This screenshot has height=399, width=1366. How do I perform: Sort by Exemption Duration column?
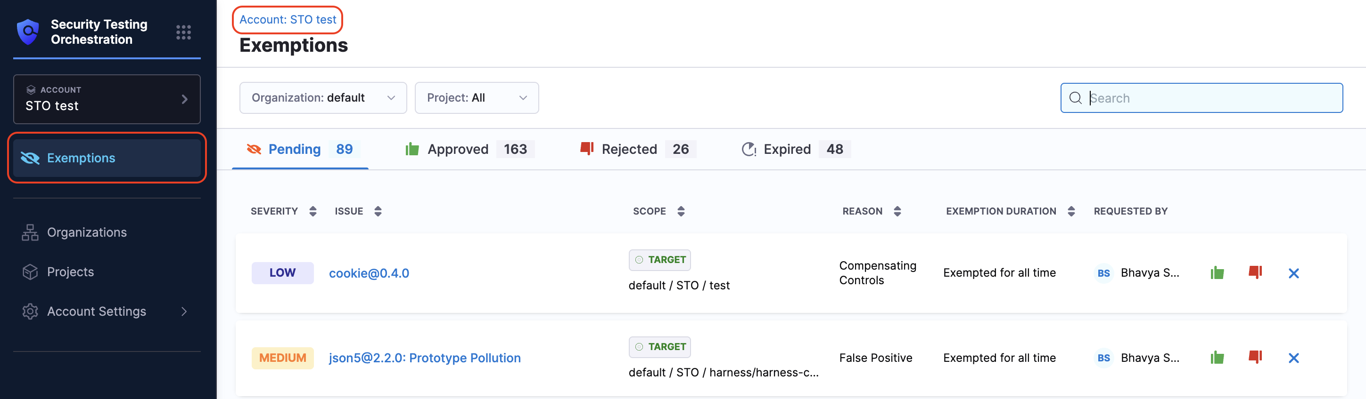tap(1070, 211)
